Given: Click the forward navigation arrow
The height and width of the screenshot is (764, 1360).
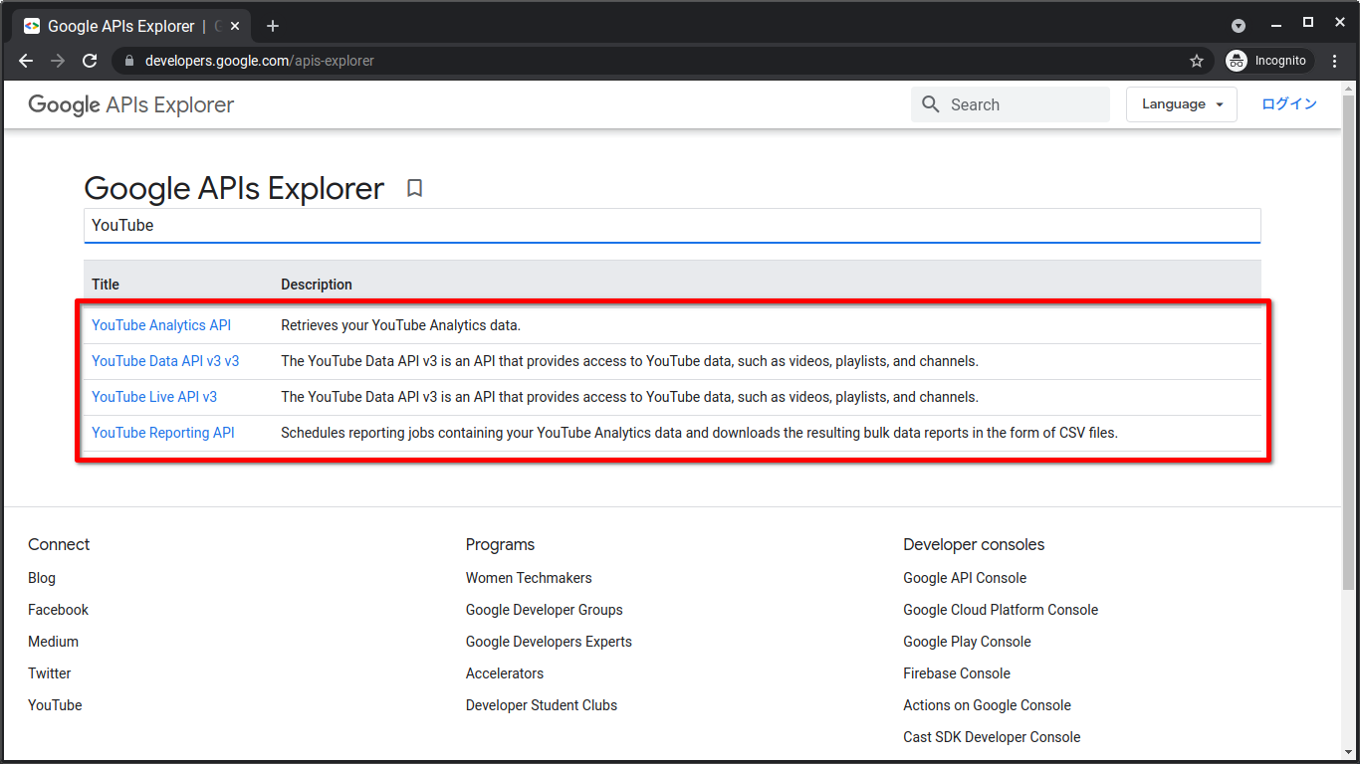Looking at the screenshot, I should pyautogui.click(x=57, y=61).
